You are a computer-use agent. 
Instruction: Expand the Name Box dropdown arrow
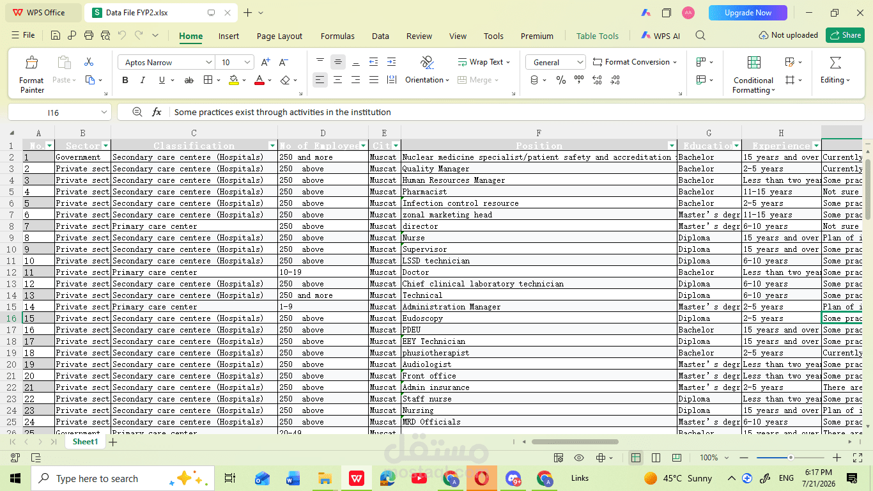[104, 112]
